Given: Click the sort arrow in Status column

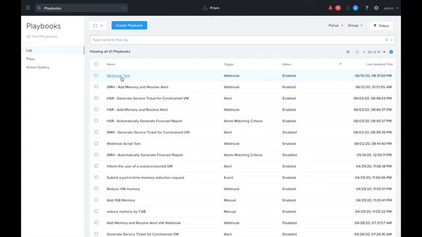Looking at the screenshot, I should pyautogui.click(x=340, y=65).
